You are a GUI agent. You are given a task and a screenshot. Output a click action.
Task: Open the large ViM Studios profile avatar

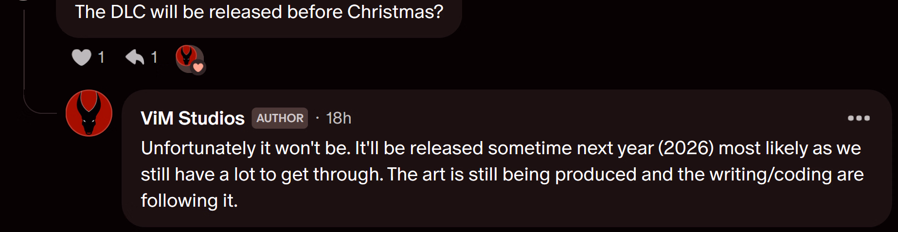[89, 113]
